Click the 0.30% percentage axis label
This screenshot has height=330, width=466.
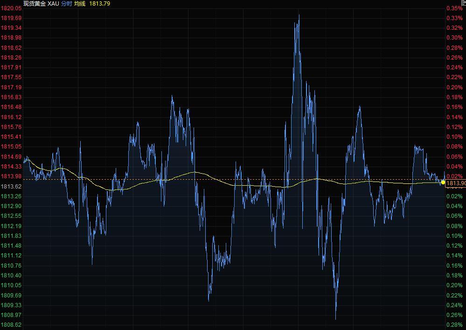454,38
